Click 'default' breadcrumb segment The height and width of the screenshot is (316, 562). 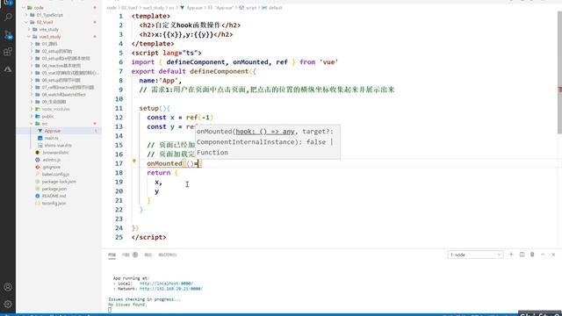[x=275, y=8]
